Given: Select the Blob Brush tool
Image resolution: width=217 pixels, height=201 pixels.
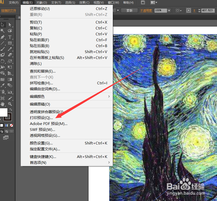Looking at the screenshot, I should tap(2, 55).
